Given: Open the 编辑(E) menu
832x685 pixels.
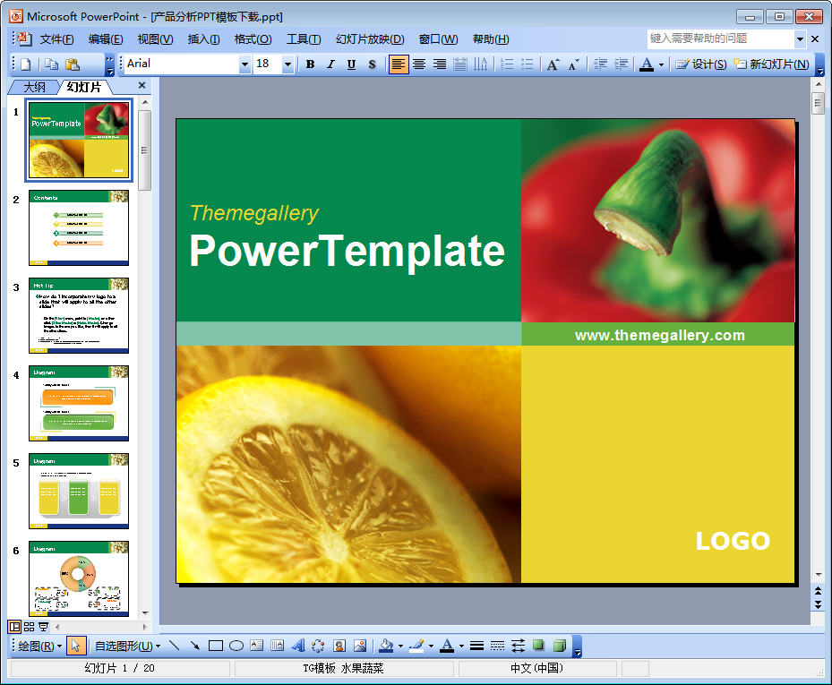Looking at the screenshot, I should coord(106,39).
